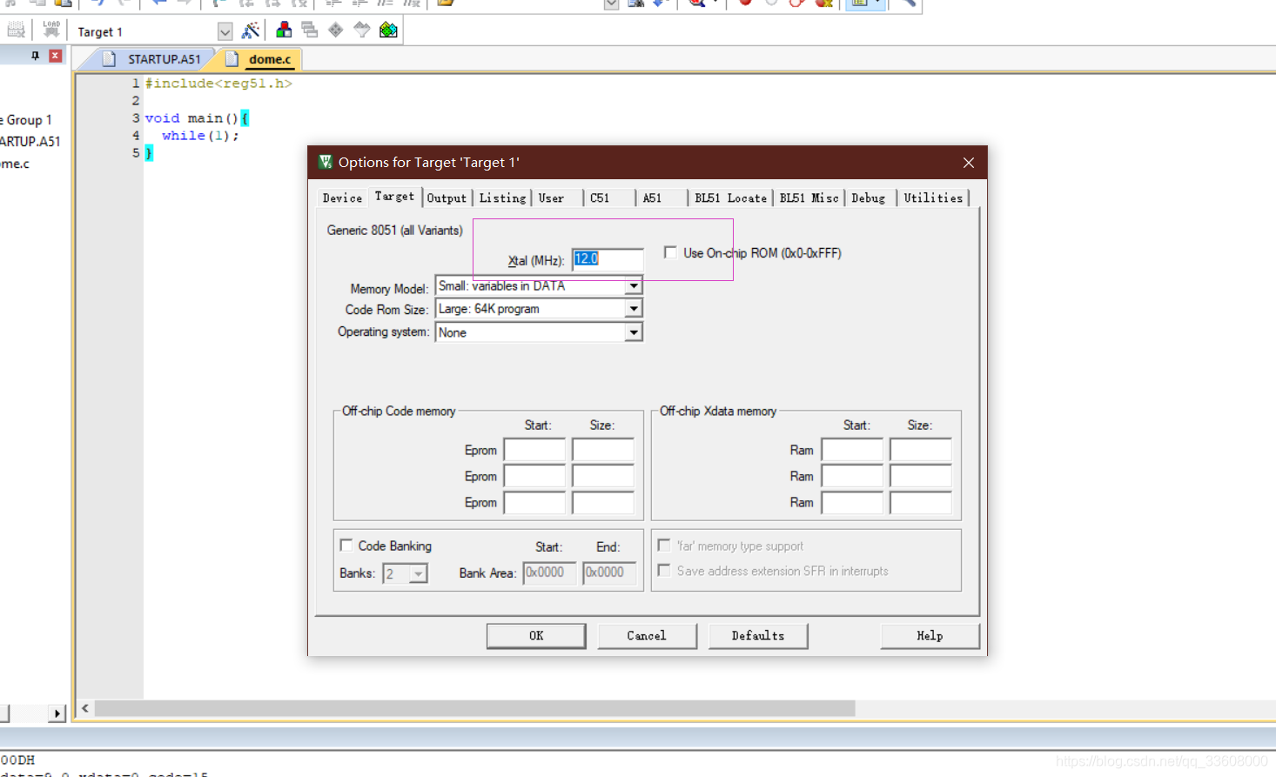Switch to the A51 tab
This screenshot has height=777, width=1276.
pyautogui.click(x=652, y=198)
